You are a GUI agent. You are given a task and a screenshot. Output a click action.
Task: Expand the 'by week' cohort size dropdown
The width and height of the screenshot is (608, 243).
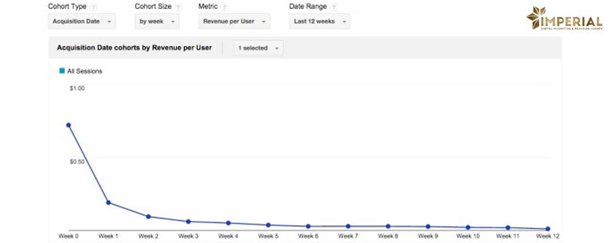pos(157,21)
